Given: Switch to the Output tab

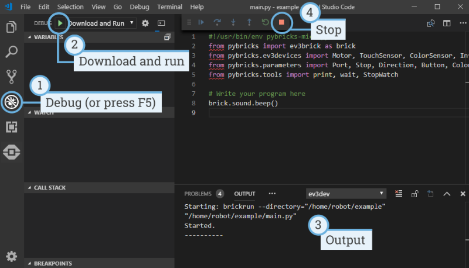Looking at the screenshot, I should (244, 194).
